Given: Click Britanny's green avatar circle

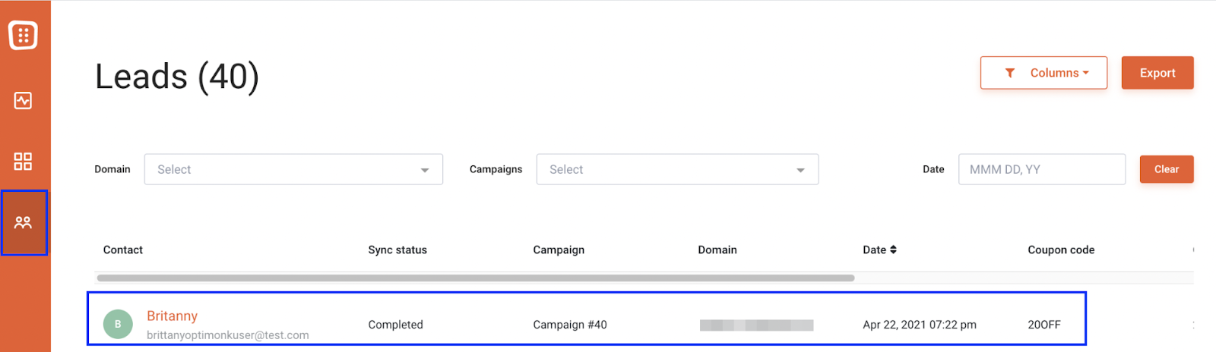Looking at the screenshot, I should coord(118,324).
